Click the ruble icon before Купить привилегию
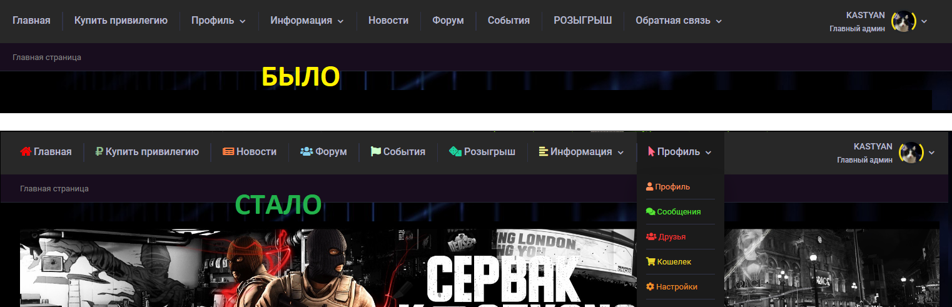The image size is (952, 307). coord(99,151)
